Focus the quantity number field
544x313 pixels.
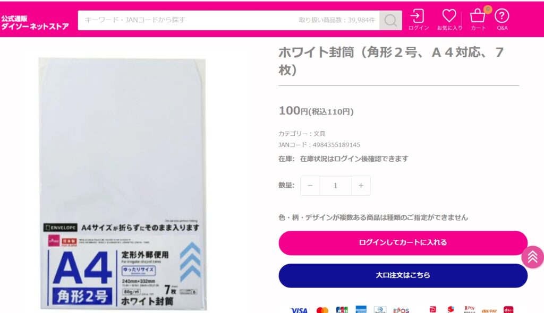336,186
